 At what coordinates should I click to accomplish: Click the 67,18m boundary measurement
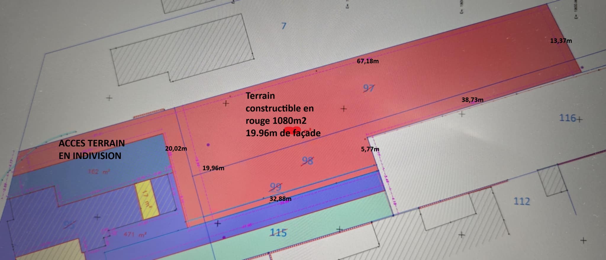(x=368, y=61)
